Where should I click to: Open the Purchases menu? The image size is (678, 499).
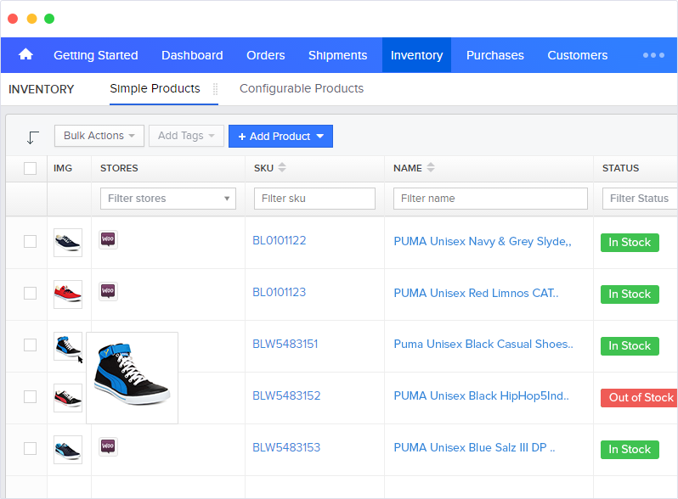tap(495, 55)
